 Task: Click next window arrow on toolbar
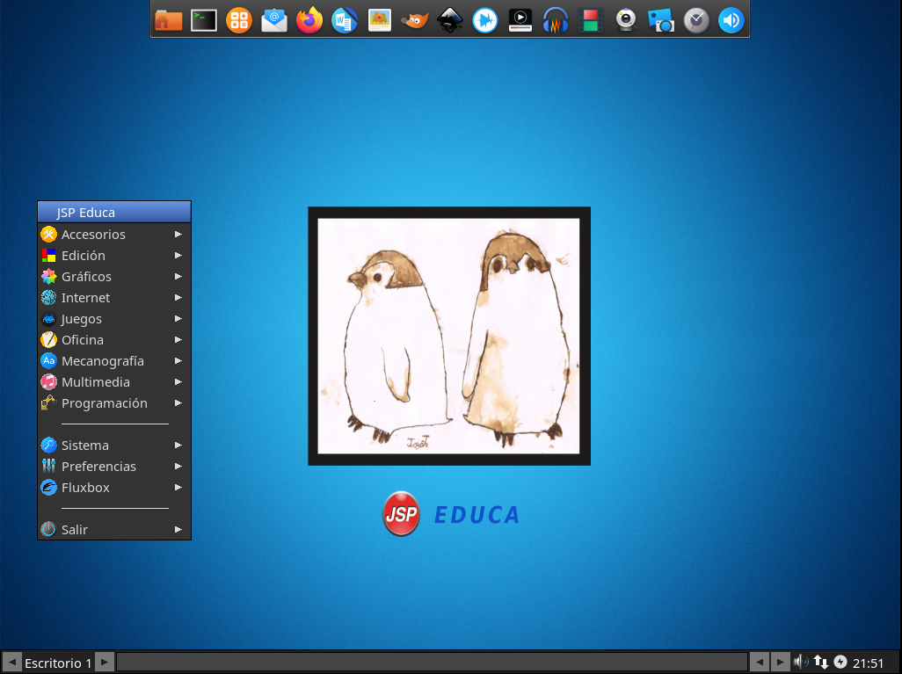click(780, 663)
